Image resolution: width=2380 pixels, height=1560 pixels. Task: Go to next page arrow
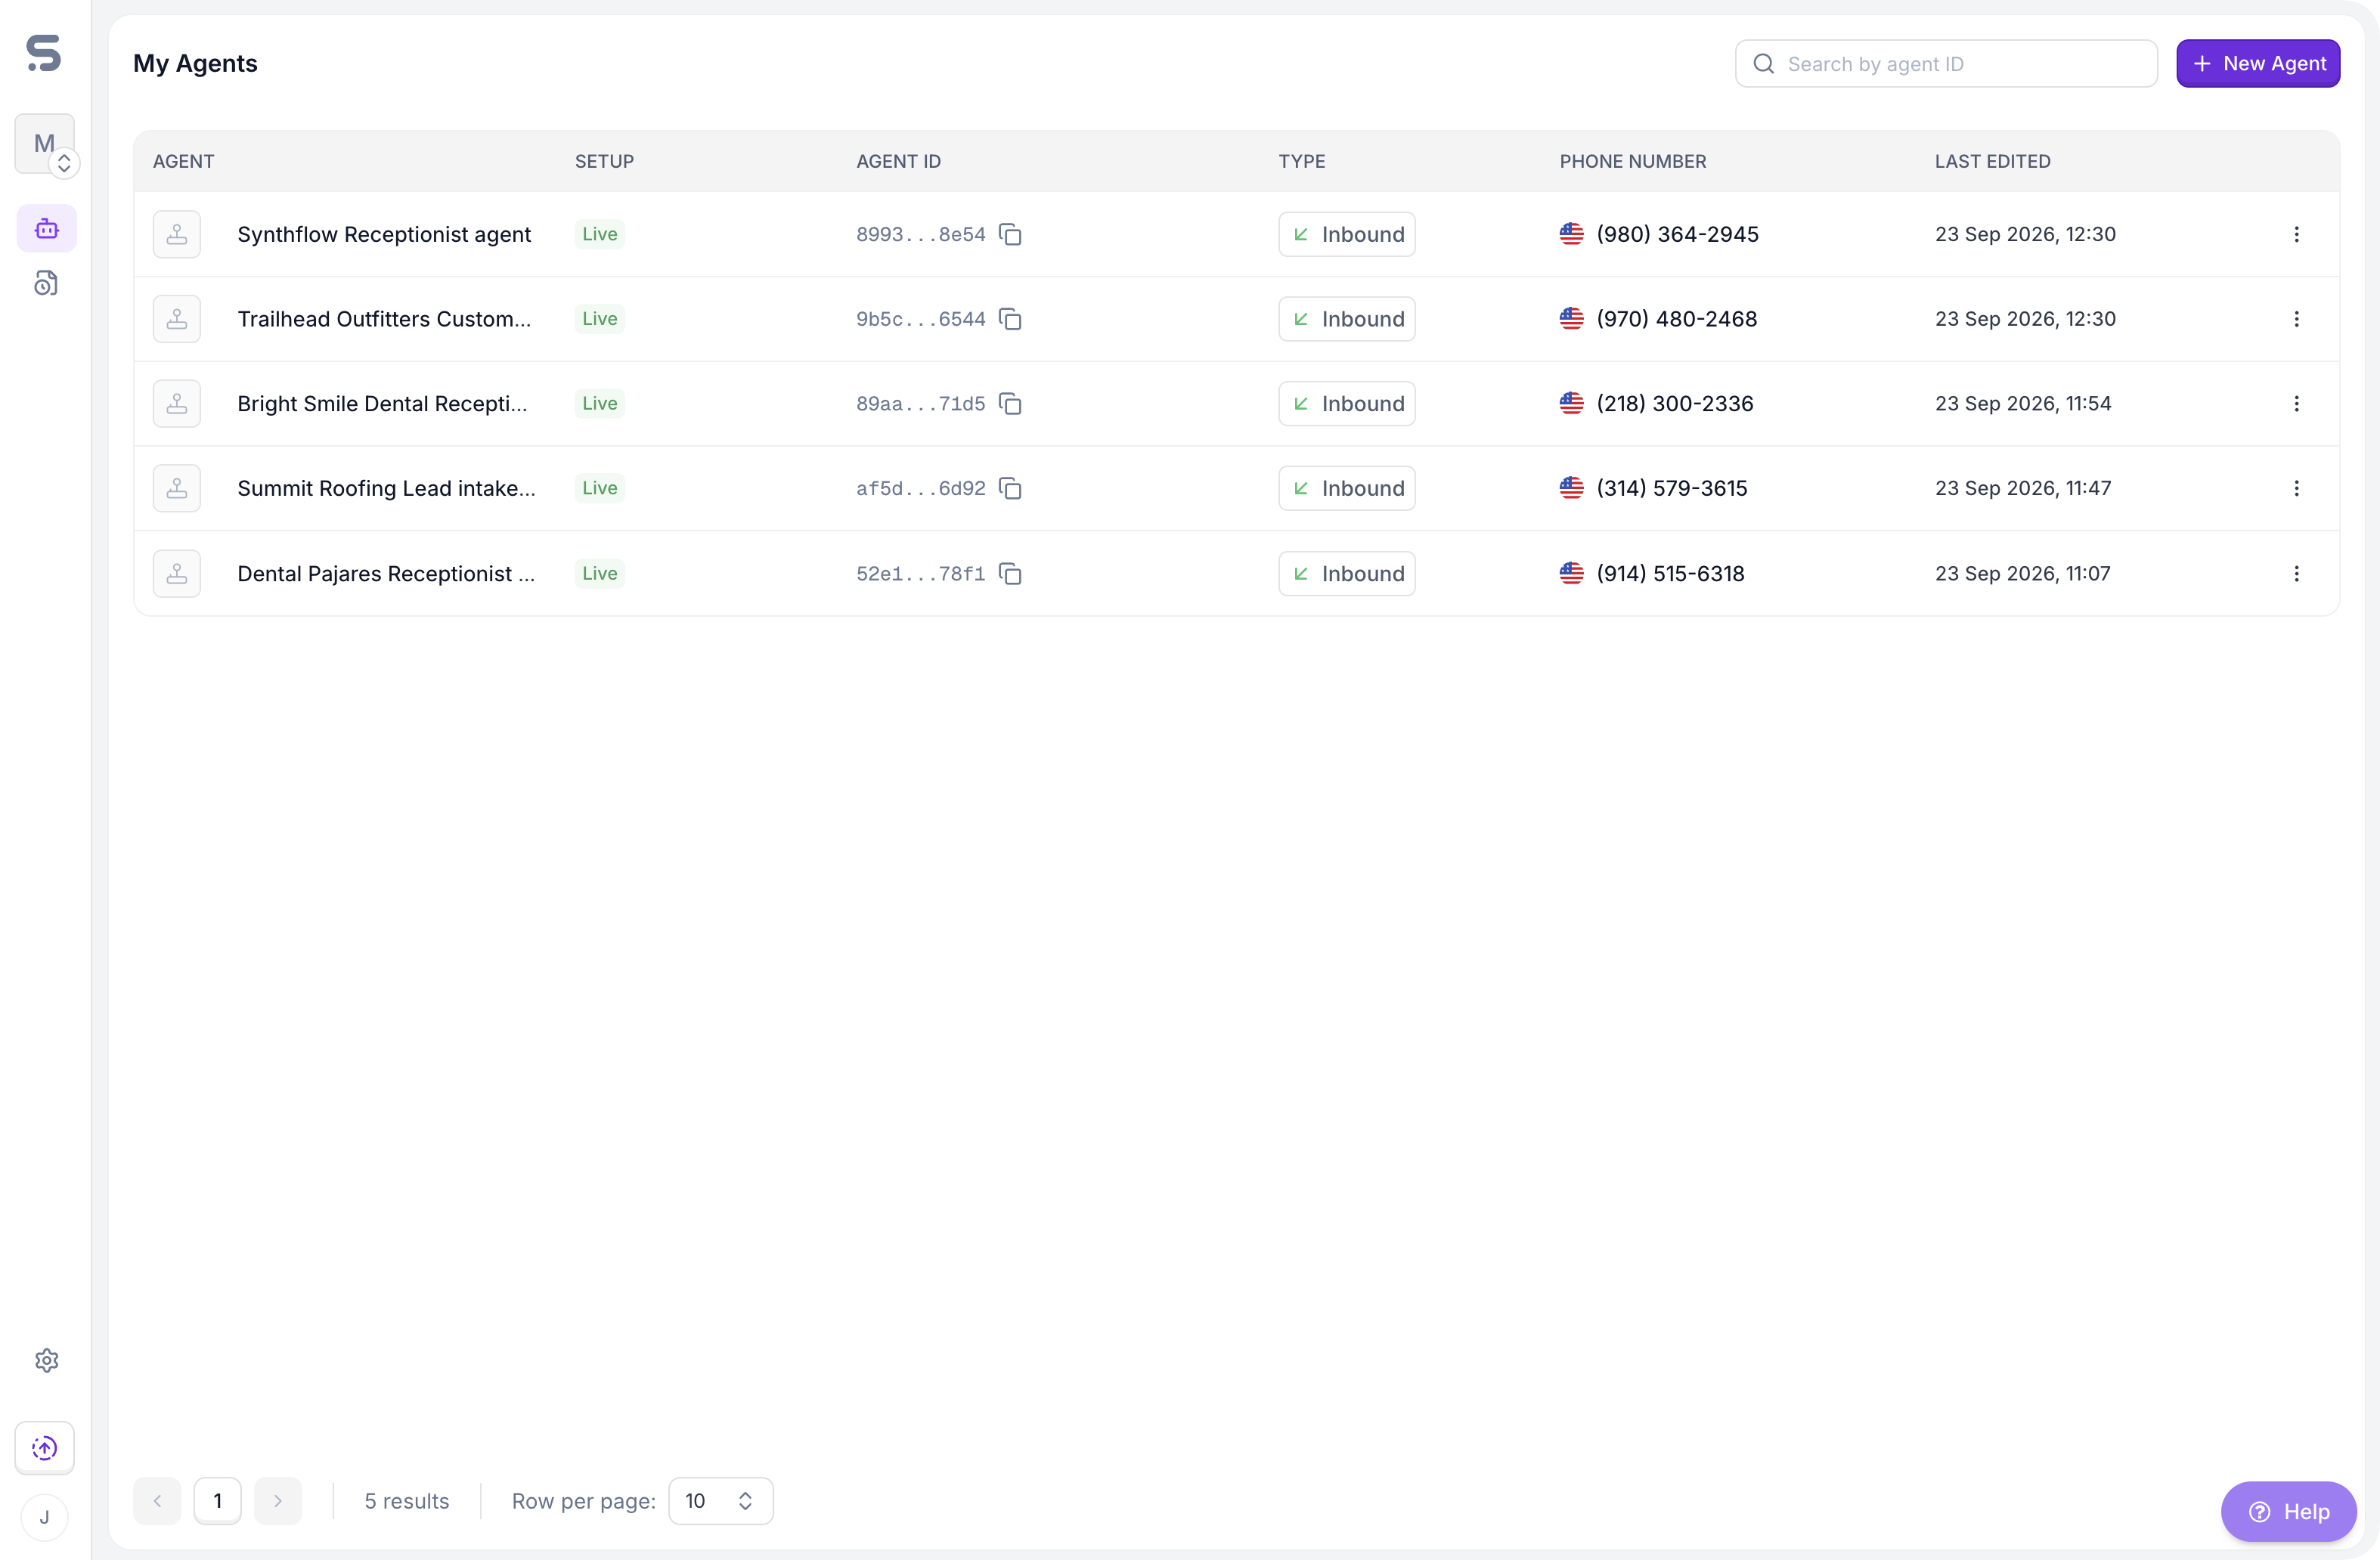[278, 1501]
